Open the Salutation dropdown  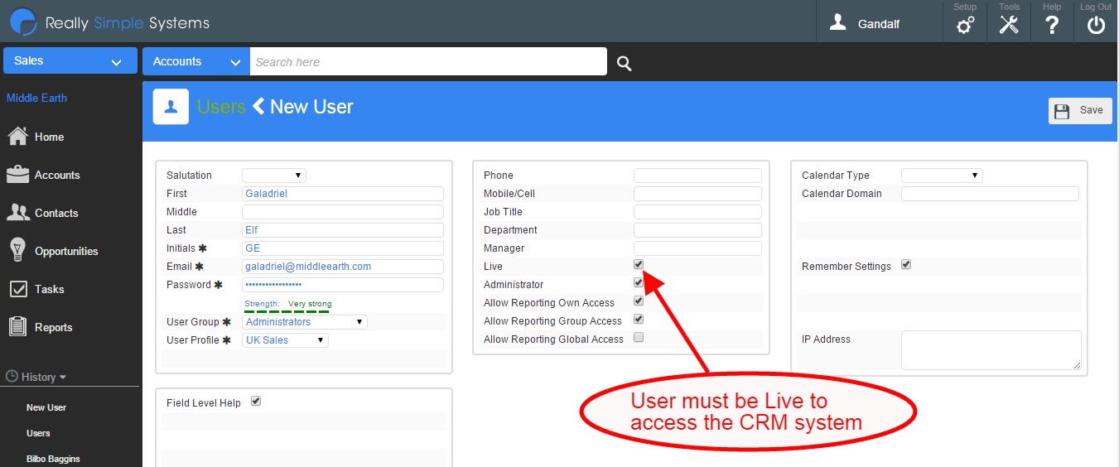pos(274,176)
